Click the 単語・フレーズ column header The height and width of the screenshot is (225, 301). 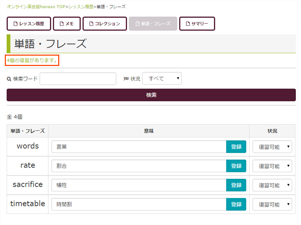pos(28,131)
